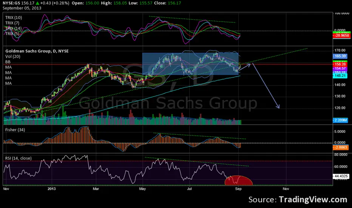352x208 pixels.
Task: Click the 158.28 red price tag
Action: (x=340, y=64)
